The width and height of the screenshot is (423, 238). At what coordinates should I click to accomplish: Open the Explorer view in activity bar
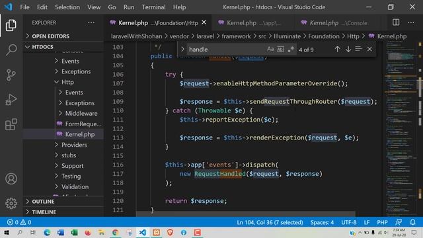11,25
